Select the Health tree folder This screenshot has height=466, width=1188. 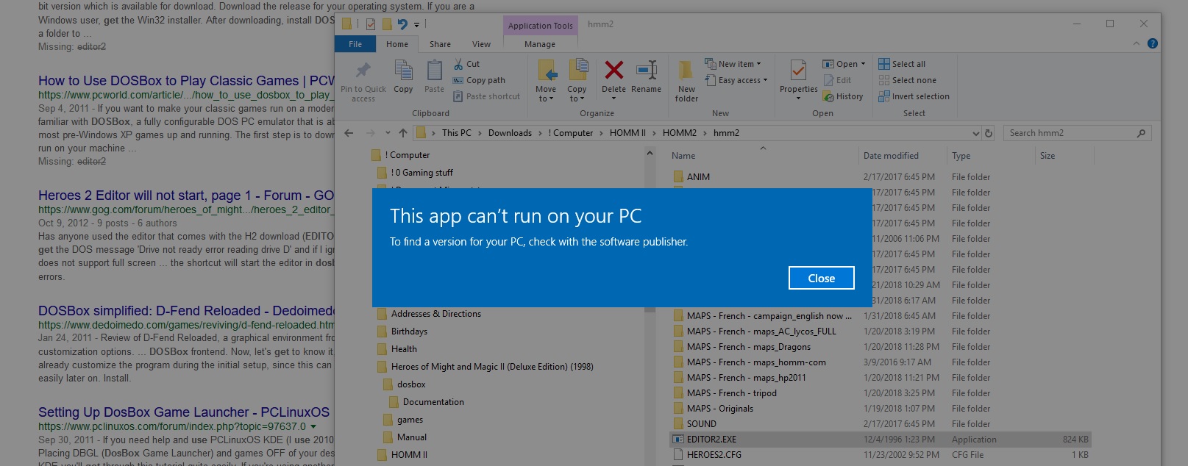[396, 349]
